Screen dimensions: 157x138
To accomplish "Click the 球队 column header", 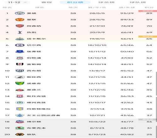I will coord(40,8).
